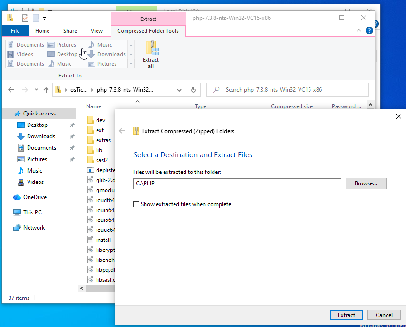This screenshot has width=406, height=327.
Task: Select the Desktop extract-to location in the ribbon
Action: 62,54
